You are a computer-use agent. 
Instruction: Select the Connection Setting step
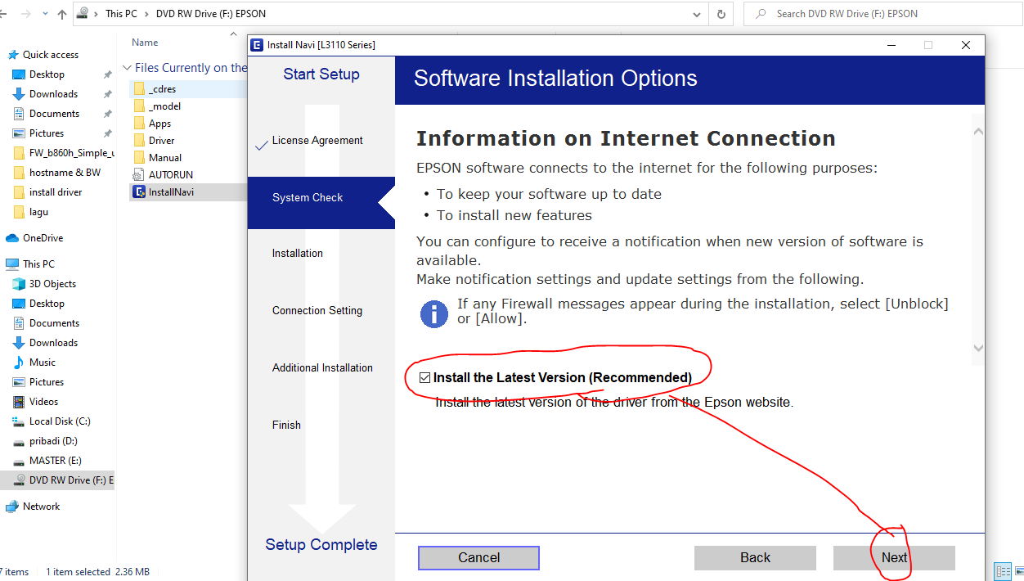317,310
